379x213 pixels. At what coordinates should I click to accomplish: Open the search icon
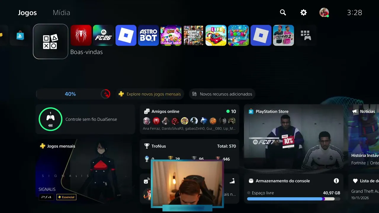283,12
